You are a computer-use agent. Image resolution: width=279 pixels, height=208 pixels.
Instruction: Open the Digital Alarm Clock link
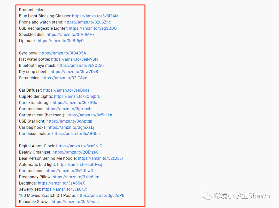(x=79, y=146)
